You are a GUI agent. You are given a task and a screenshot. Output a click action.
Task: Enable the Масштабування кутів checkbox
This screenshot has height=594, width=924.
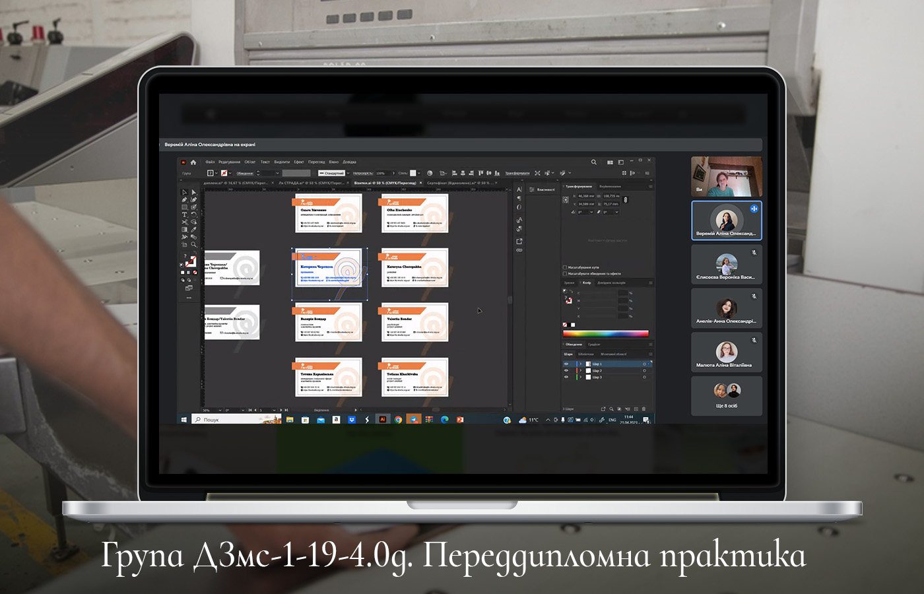point(565,267)
